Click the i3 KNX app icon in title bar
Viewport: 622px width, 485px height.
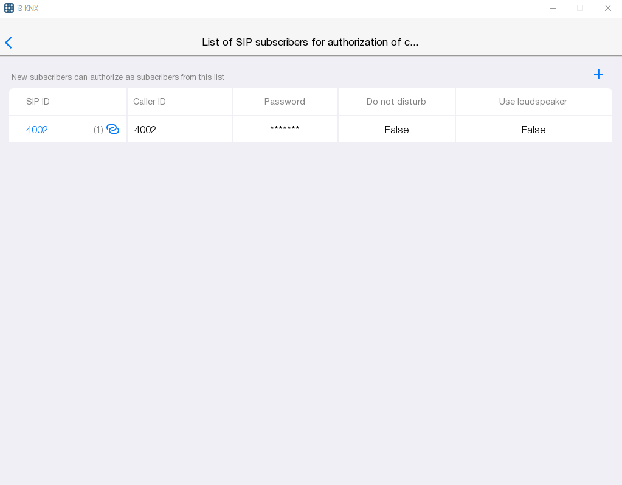click(x=9, y=8)
